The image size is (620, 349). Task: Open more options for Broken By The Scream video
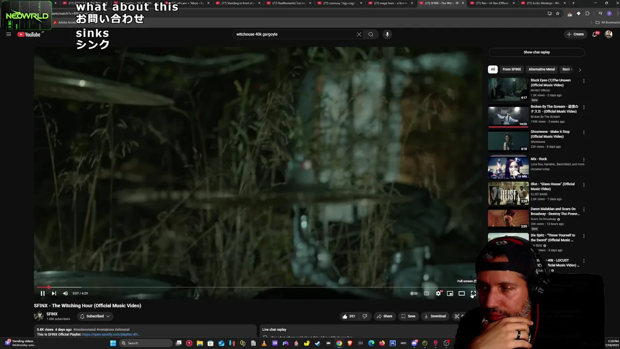pyautogui.click(x=584, y=107)
